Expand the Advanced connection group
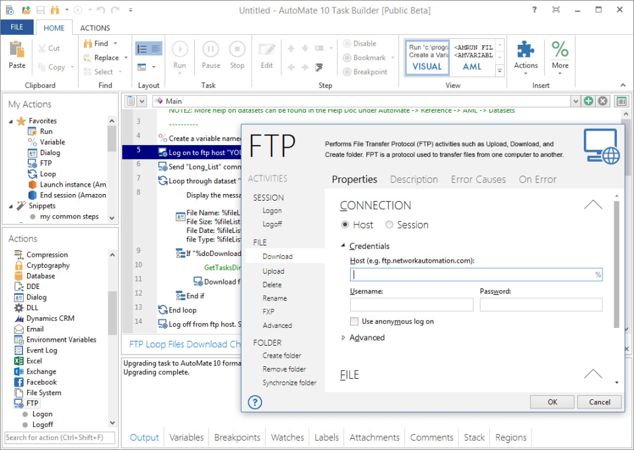The image size is (634, 450). pos(343,338)
